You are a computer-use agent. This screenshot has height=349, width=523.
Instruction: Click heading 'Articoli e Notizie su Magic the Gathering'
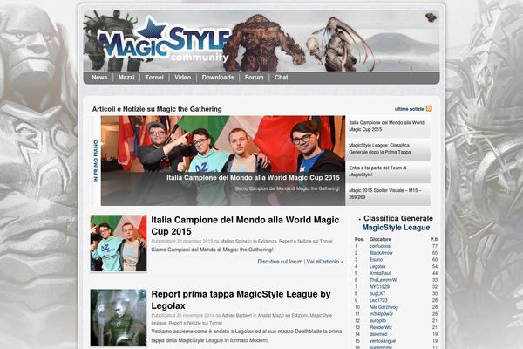(157, 109)
